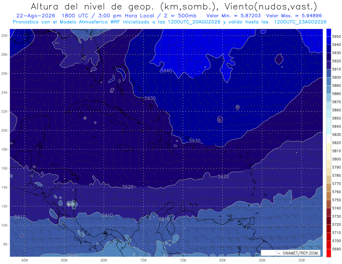Image resolution: width=342 pixels, height=264 pixels.
Task: Click the 5950 color scale label
Action: click(336, 36)
